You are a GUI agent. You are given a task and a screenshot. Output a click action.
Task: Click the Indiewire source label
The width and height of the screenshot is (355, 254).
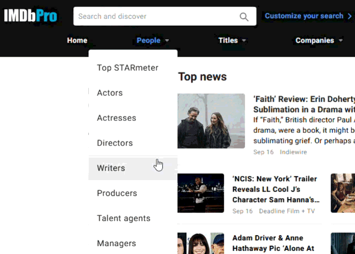pyautogui.click(x=293, y=152)
